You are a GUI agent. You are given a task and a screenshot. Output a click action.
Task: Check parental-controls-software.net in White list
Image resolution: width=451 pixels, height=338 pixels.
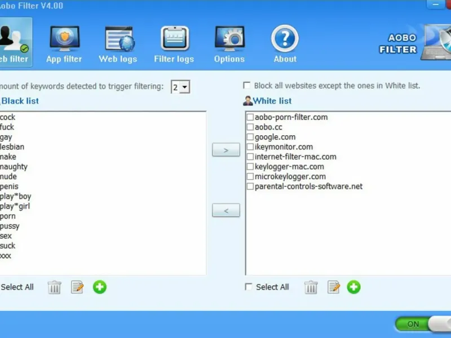coord(250,186)
